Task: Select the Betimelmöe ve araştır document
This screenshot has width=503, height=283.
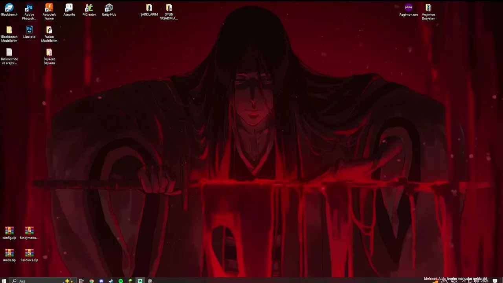Action: tap(9, 57)
